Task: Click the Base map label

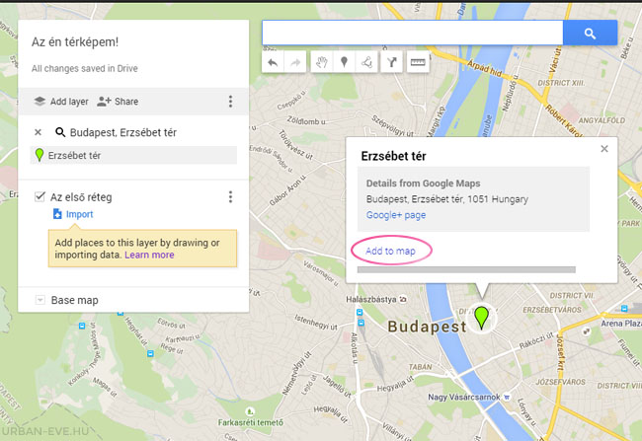Action: 74,300
